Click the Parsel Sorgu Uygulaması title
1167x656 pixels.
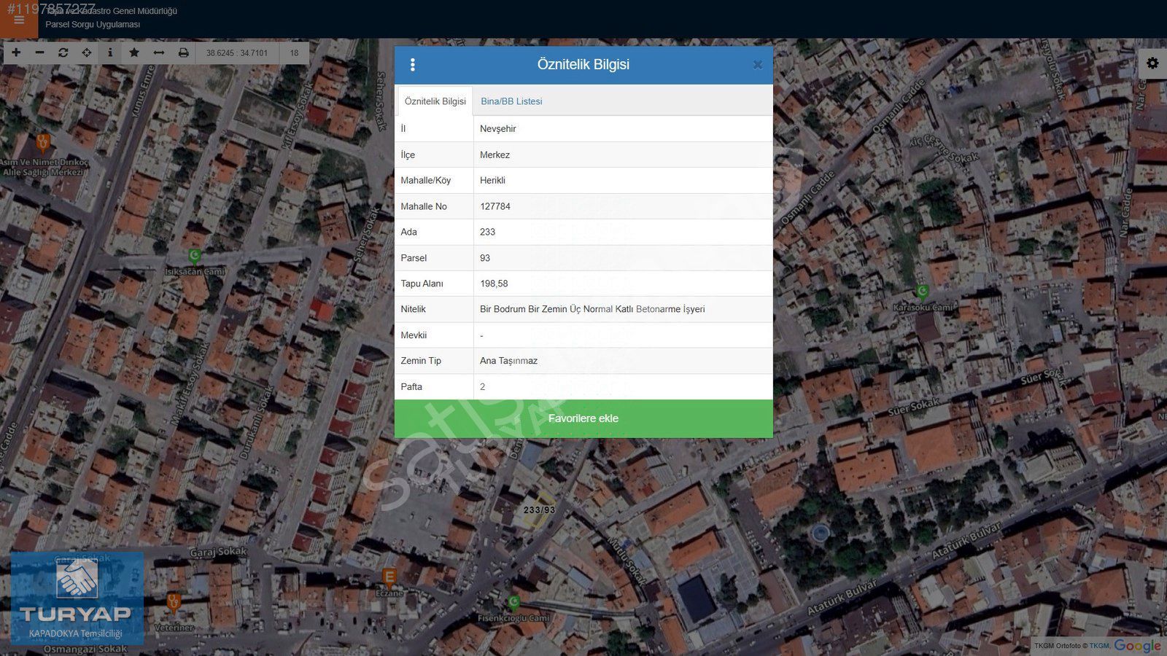[93, 25]
